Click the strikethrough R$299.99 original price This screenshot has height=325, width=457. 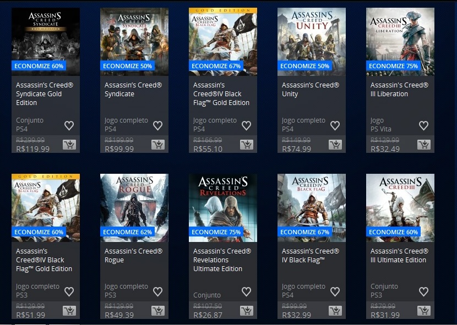30,140
